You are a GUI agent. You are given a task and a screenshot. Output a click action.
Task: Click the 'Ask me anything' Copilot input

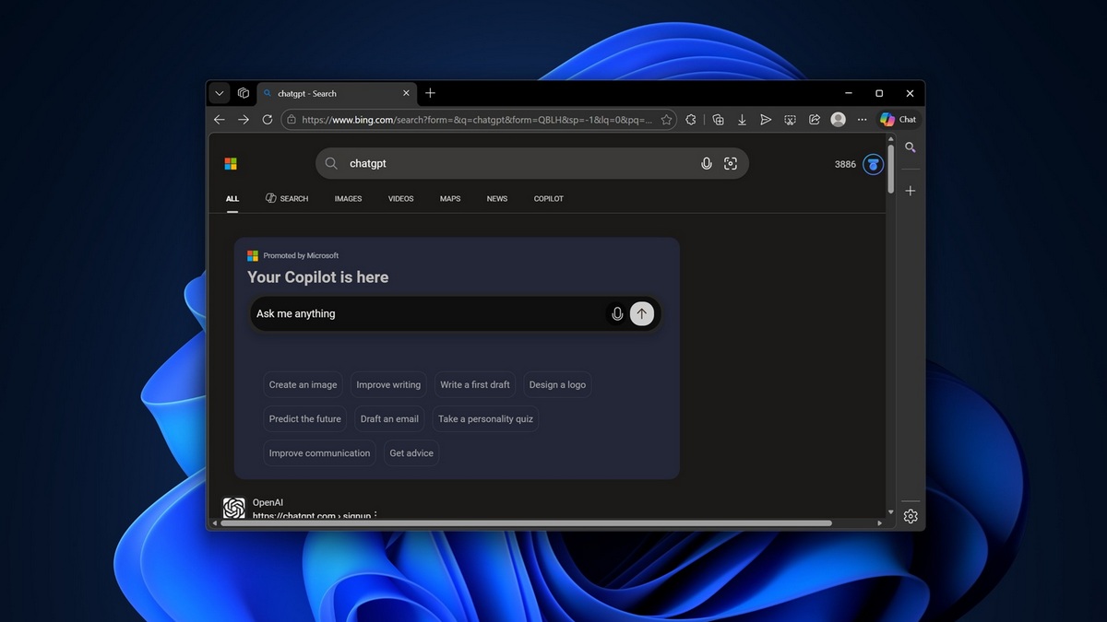424,314
